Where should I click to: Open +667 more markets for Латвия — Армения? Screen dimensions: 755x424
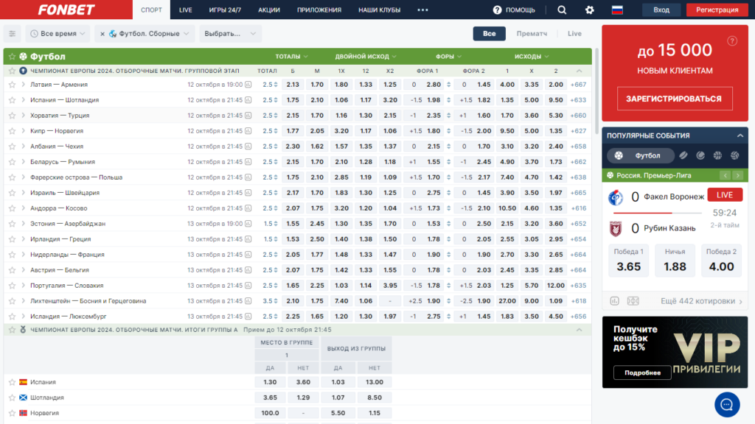tap(578, 85)
